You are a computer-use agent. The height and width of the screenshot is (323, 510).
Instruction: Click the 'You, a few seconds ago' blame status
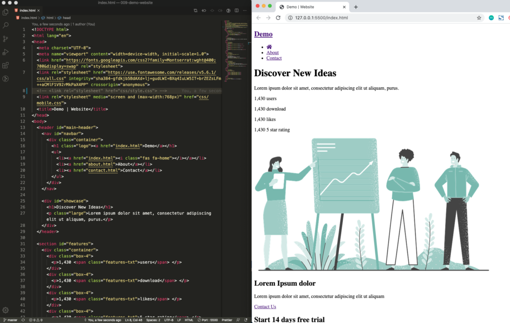click(103, 320)
